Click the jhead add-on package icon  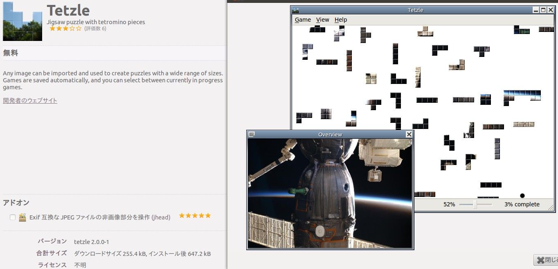click(22, 217)
